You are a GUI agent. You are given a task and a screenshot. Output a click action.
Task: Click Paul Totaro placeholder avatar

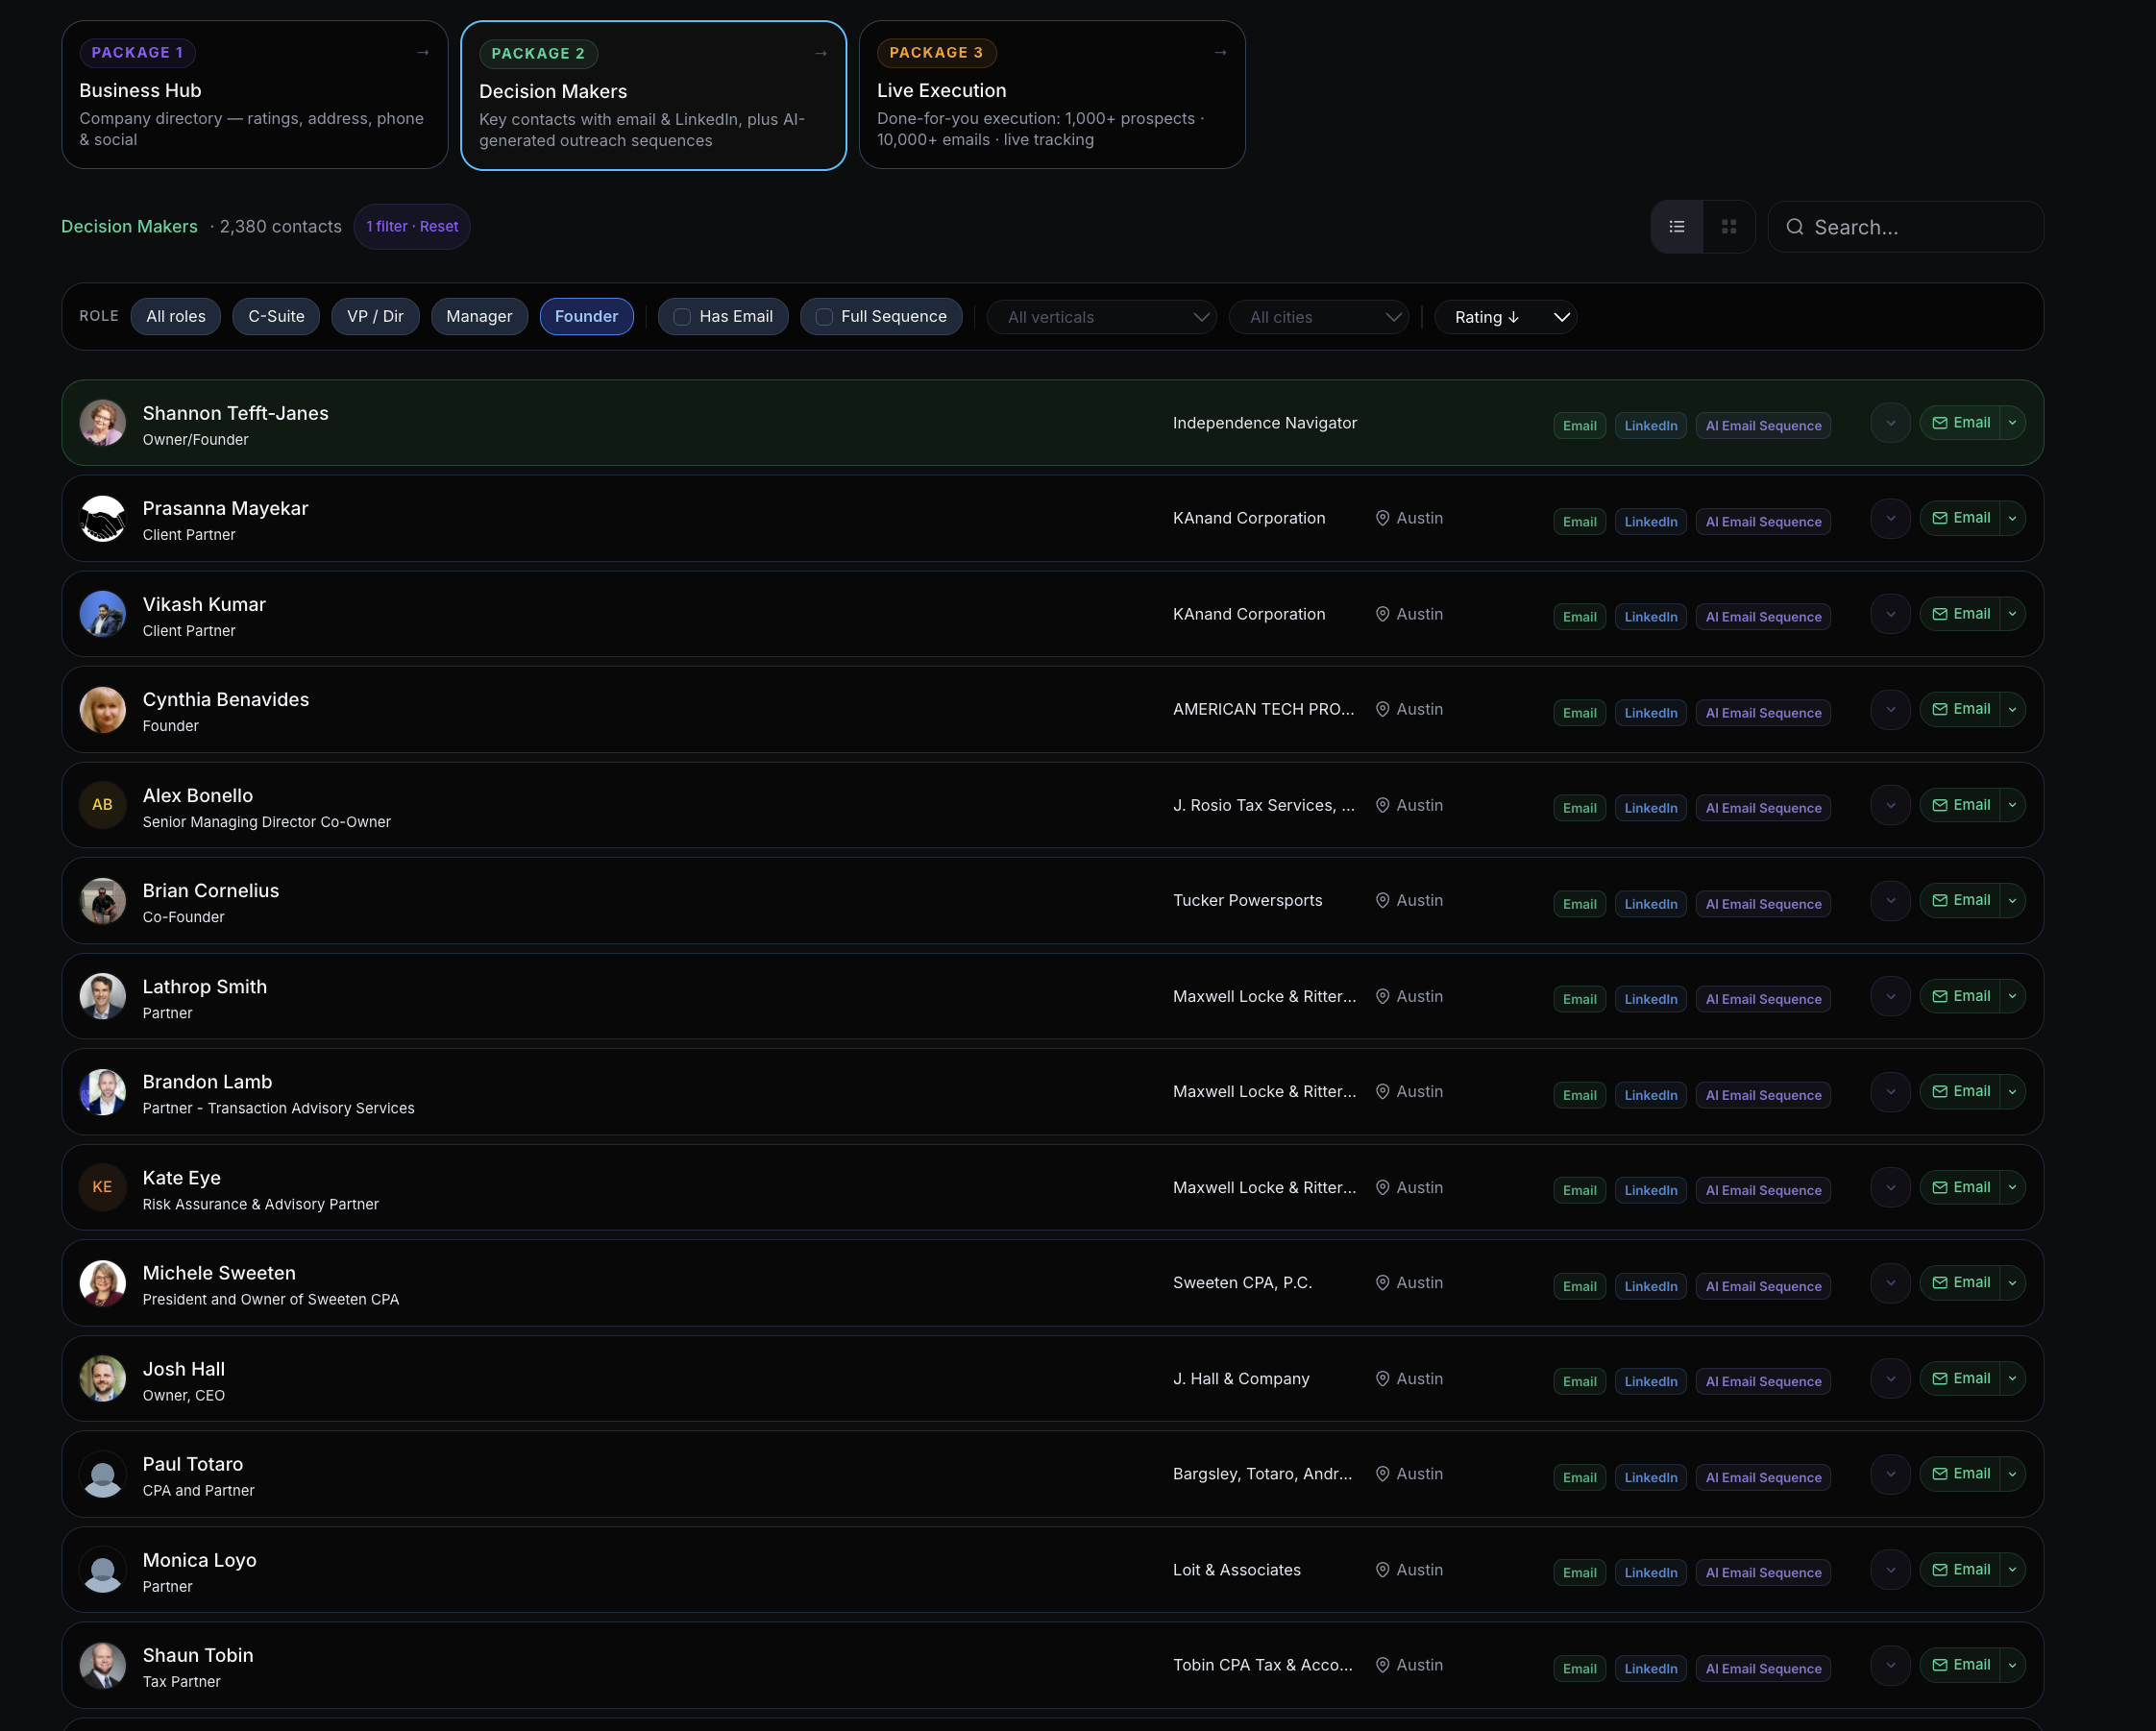[102, 1474]
